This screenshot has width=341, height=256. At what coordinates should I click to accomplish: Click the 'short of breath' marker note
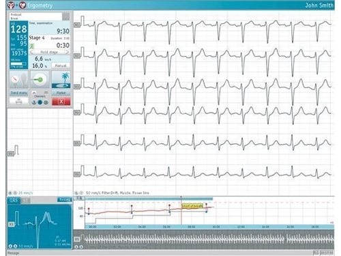tap(192, 206)
